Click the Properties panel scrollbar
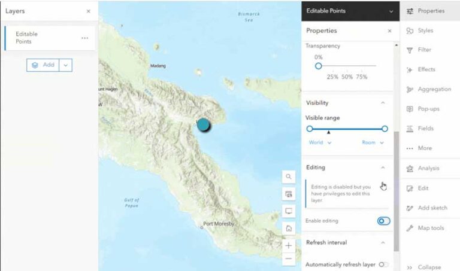The image size is (460, 271). point(397,191)
